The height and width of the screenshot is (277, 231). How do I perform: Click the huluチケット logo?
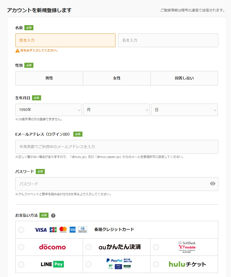click(187, 264)
